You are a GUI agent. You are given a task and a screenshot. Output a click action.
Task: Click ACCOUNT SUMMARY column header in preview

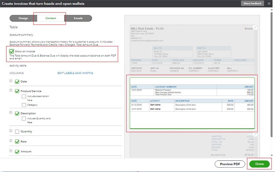coord(166,87)
